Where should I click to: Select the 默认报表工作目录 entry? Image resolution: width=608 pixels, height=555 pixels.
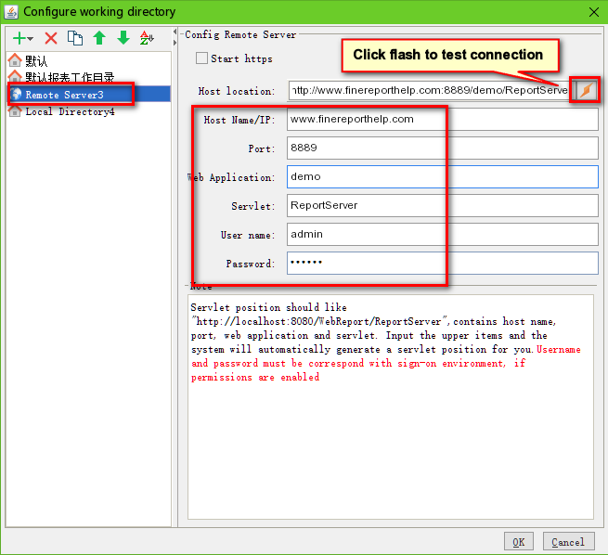88,77
